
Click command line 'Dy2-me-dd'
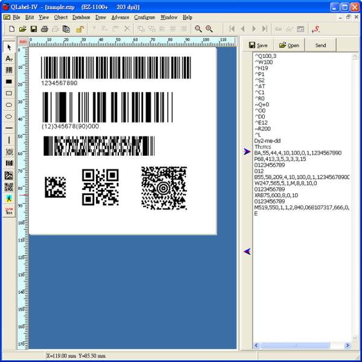(x=267, y=141)
